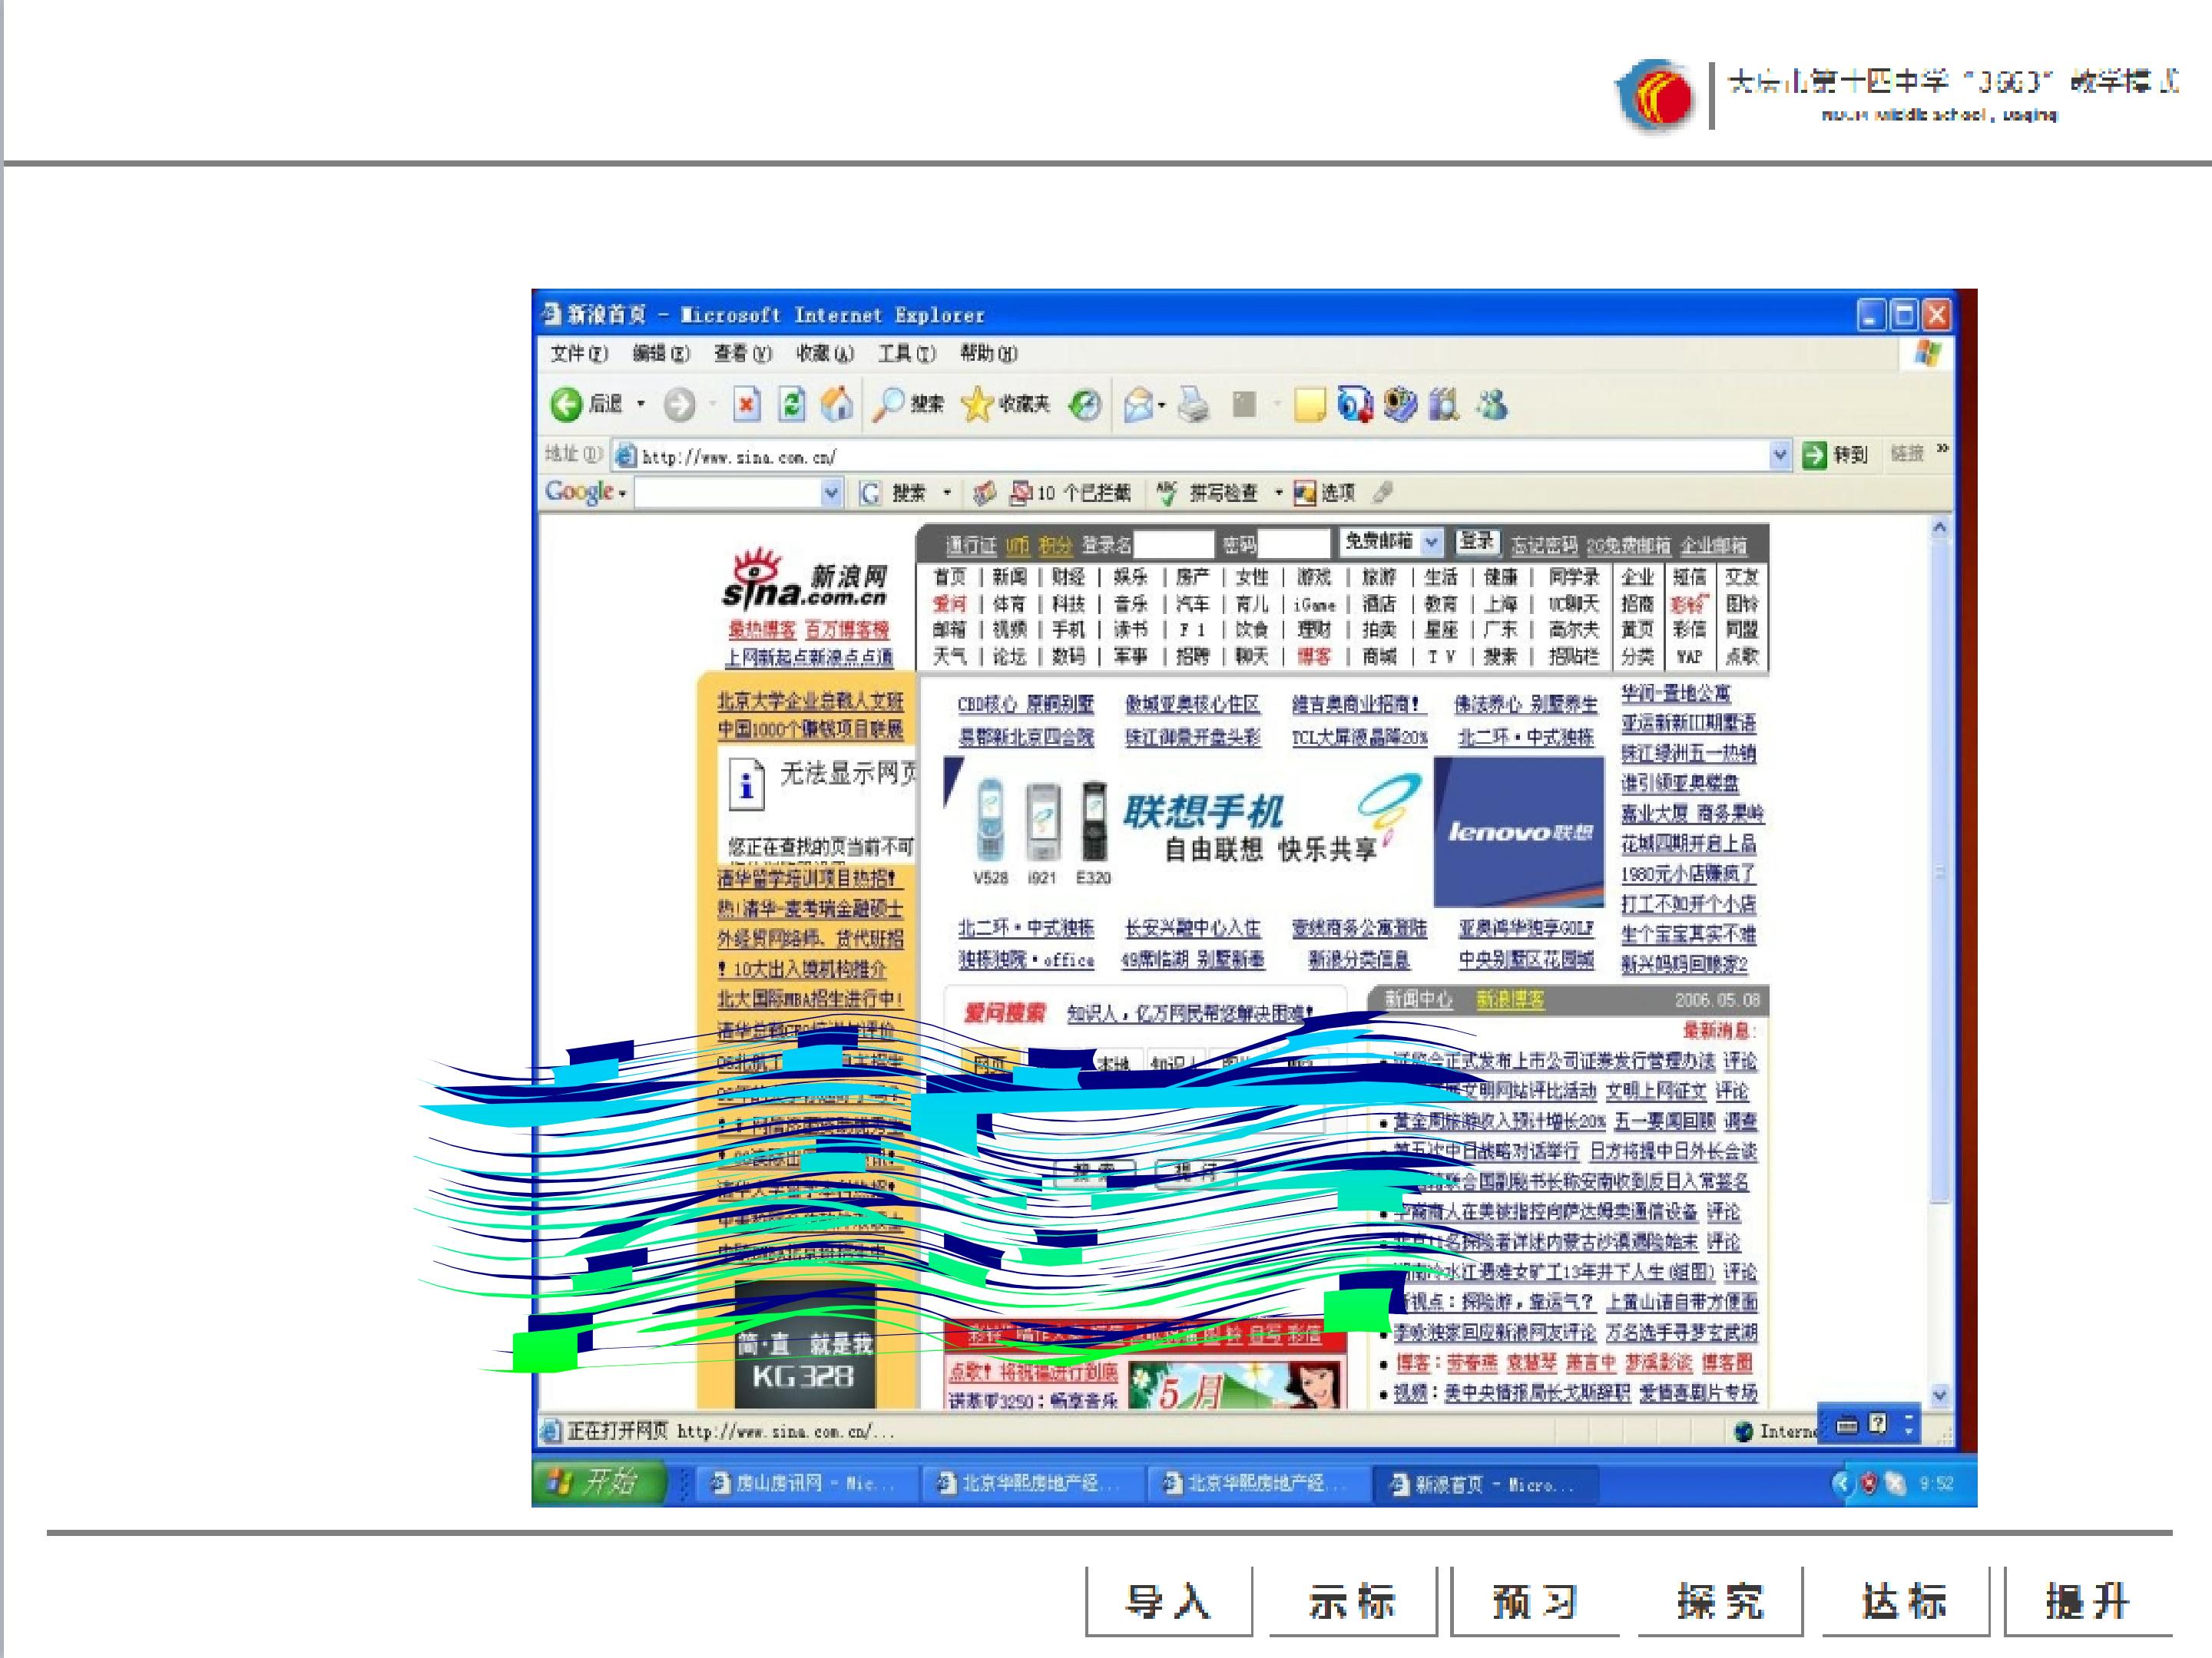Toggle Google popup blocker (已拦截)

point(1070,493)
